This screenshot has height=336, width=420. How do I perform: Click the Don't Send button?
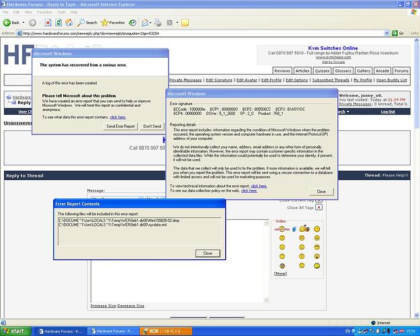(x=152, y=126)
